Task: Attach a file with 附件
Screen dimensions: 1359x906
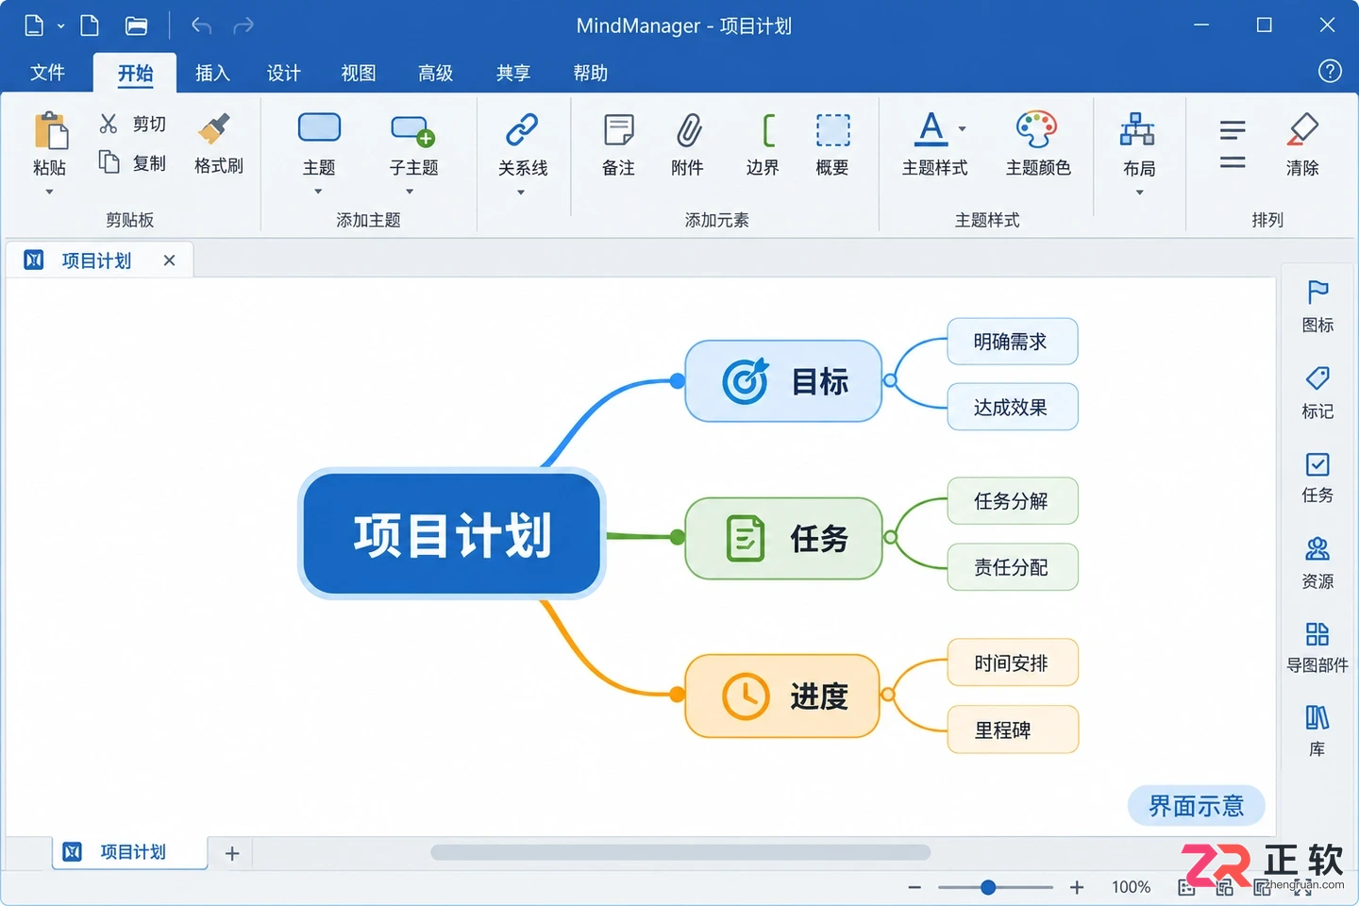Action: (689, 130)
